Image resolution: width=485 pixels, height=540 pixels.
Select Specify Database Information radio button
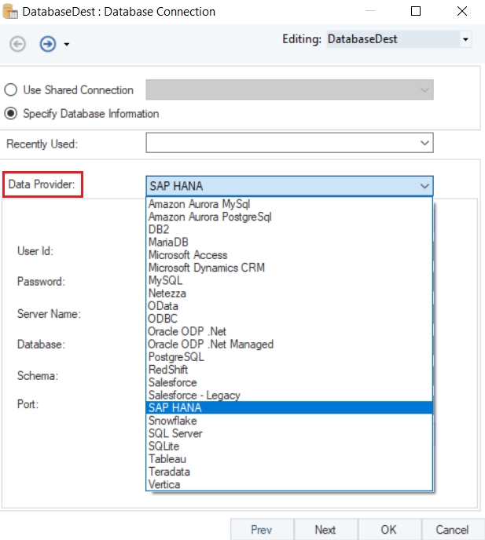[x=12, y=114]
